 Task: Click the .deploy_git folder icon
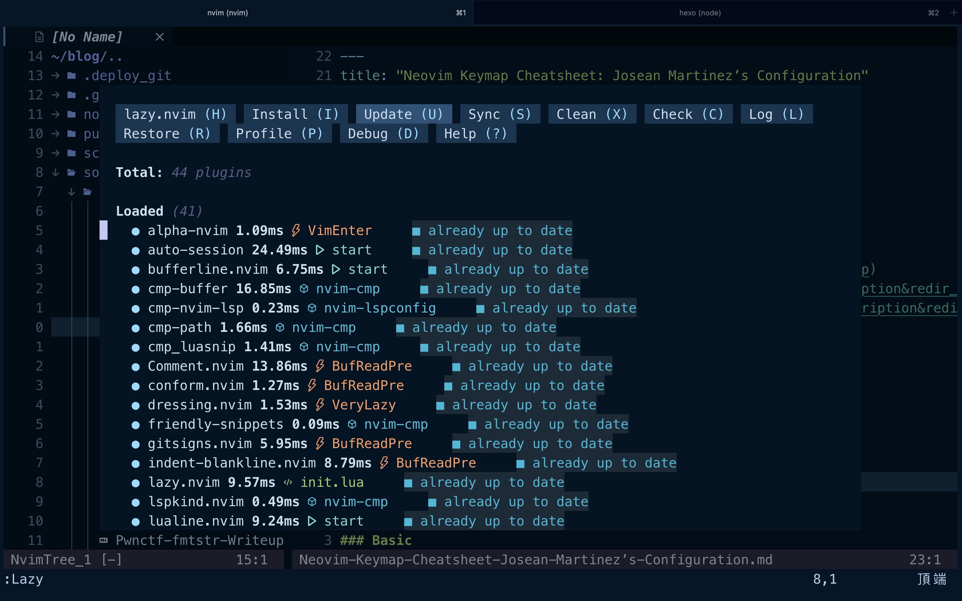pyautogui.click(x=71, y=75)
